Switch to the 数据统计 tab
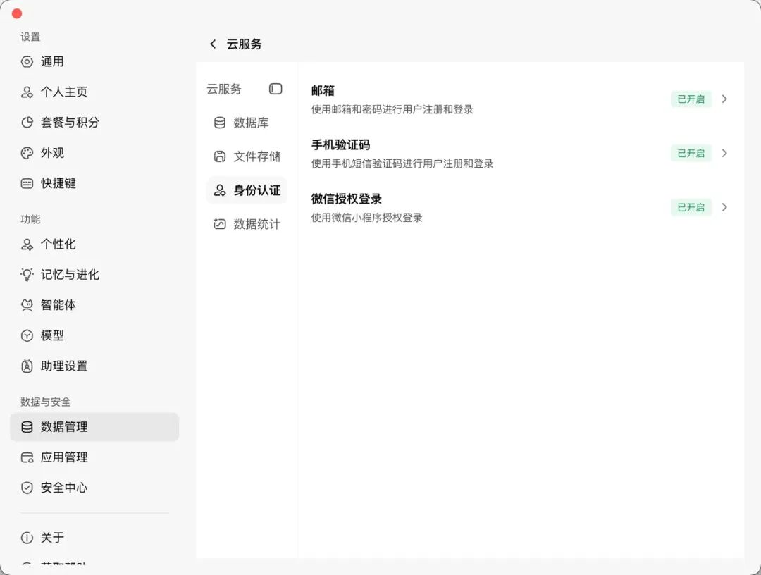Image resolution: width=761 pixels, height=575 pixels. [247, 223]
